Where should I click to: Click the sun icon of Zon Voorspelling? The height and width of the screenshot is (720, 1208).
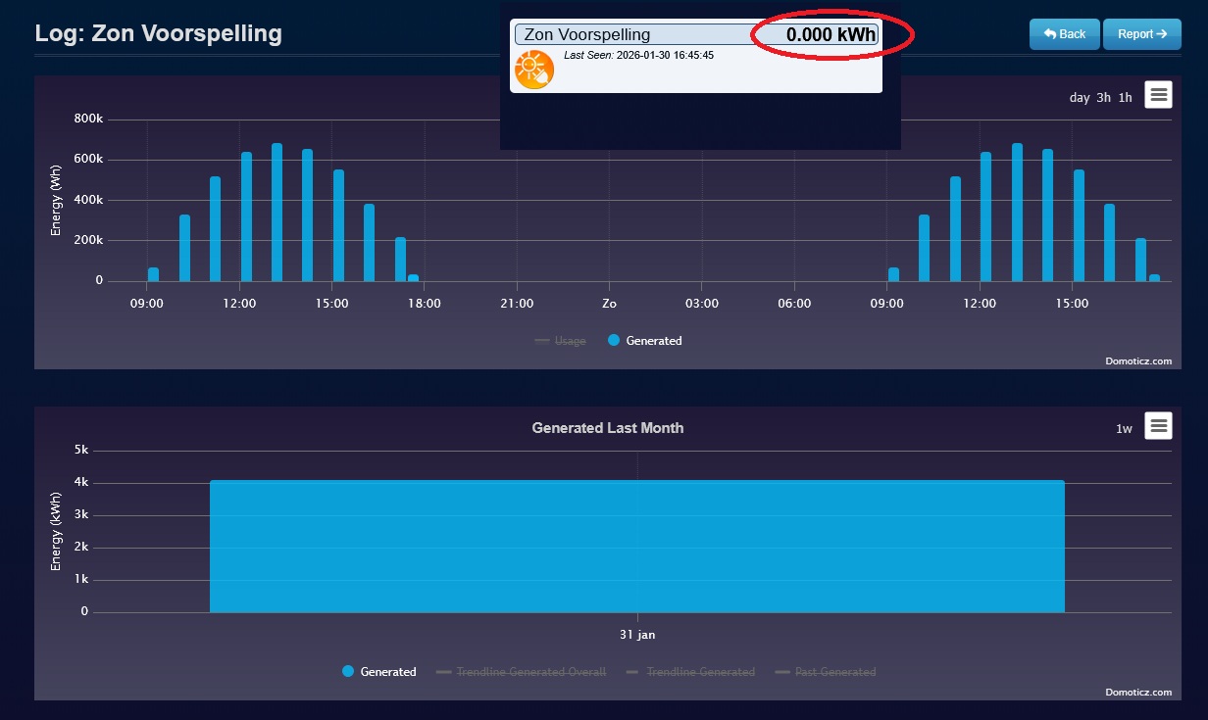click(534, 70)
